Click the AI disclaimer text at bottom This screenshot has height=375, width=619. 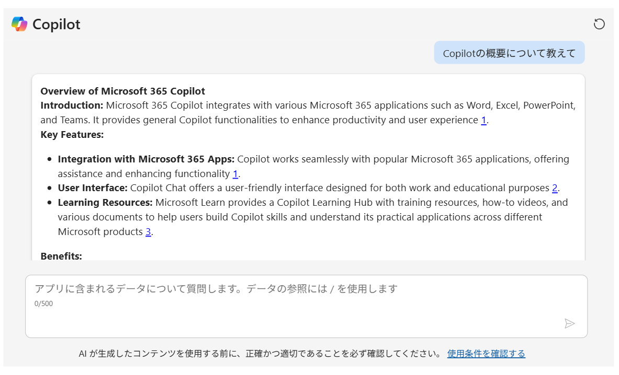click(260, 354)
